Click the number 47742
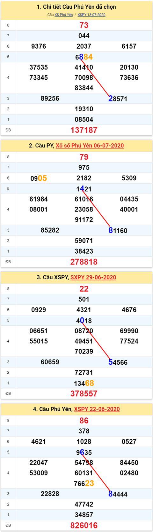The height and width of the screenshot is (532, 153). coord(84,504)
